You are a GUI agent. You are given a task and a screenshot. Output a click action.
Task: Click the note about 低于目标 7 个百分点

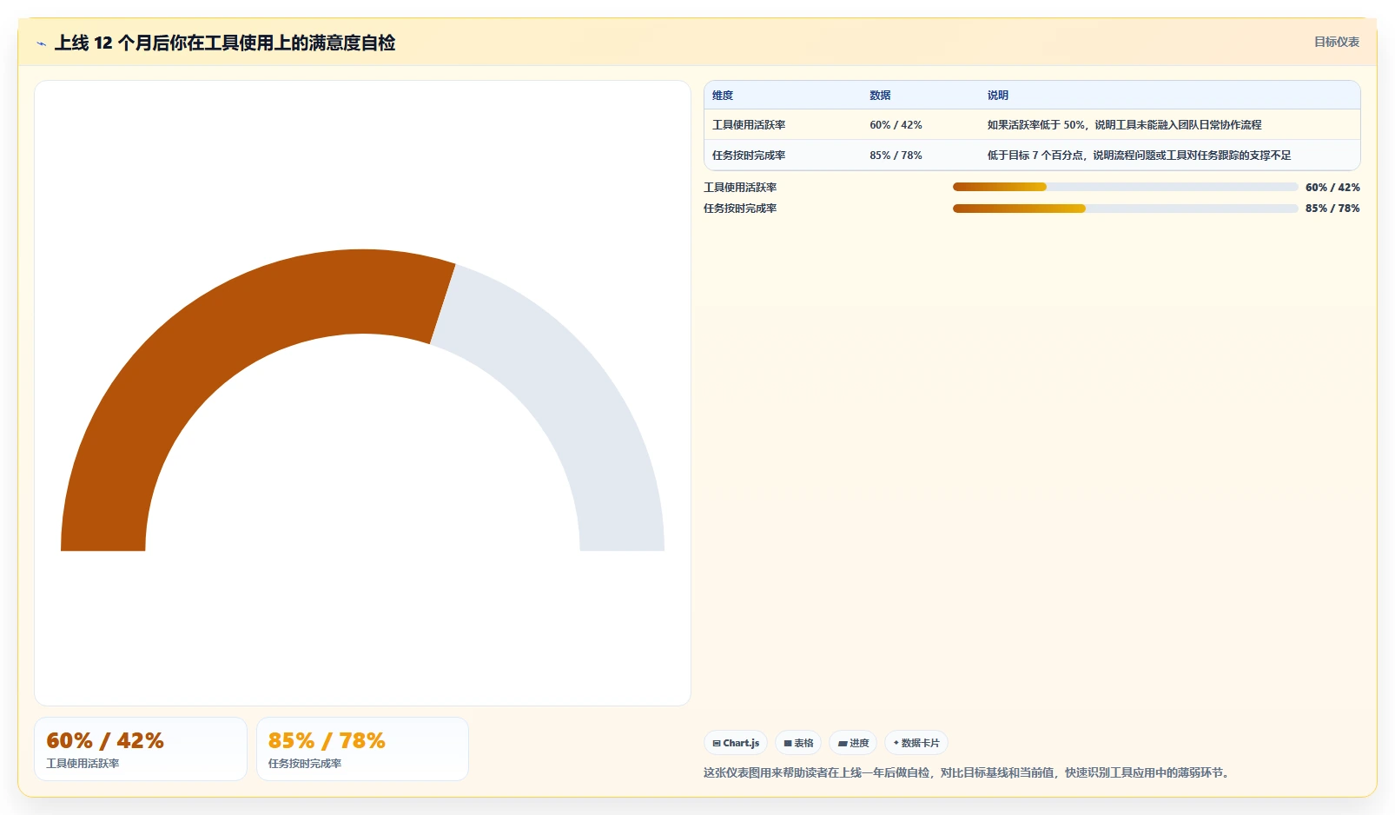pyautogui.click(x=1139, y=156)
